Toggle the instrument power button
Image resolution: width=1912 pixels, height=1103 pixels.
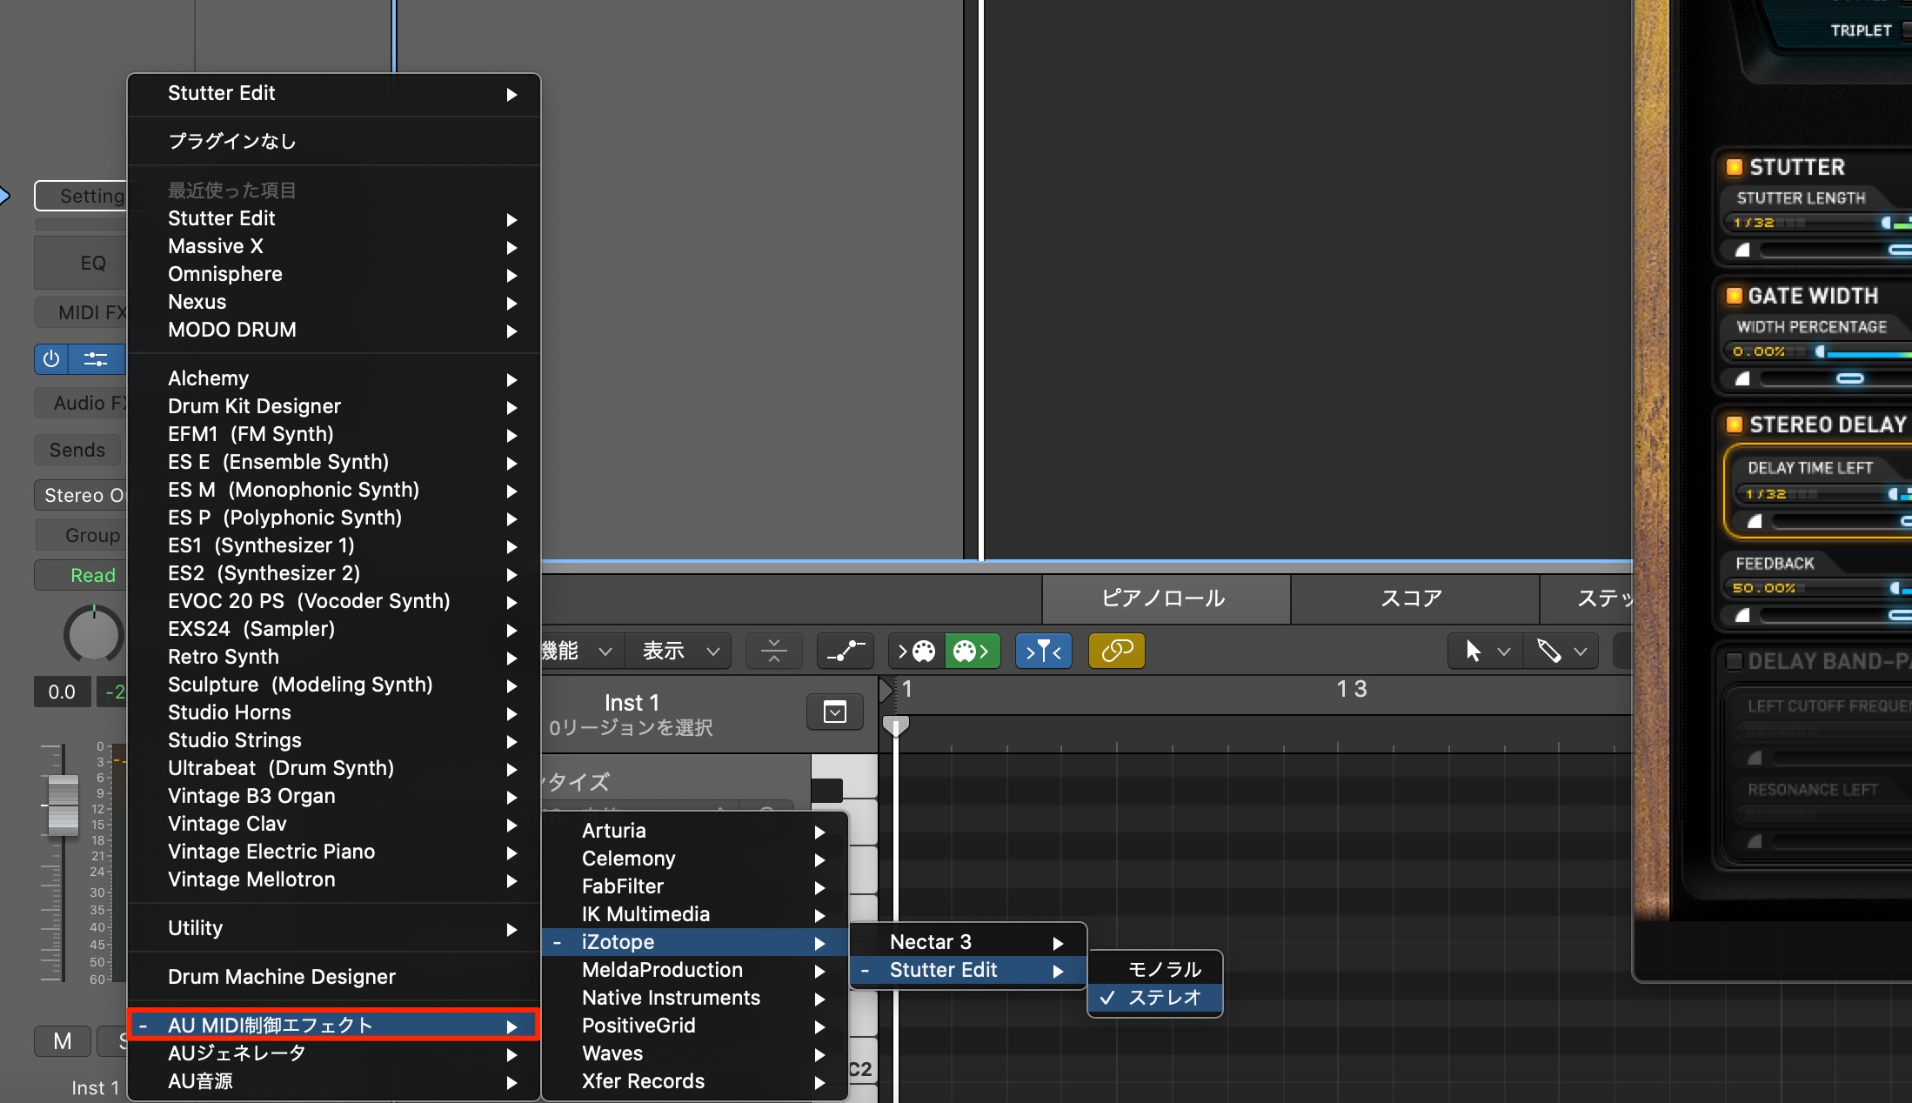click(x=51, y=358)
